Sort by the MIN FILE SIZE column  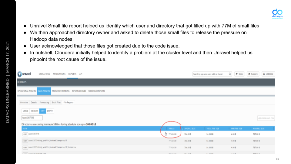[x=237, y=128]
